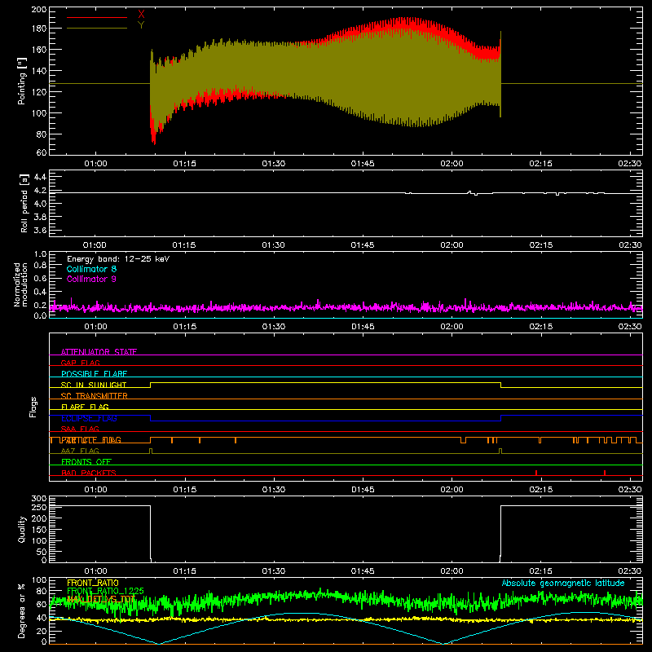
Task: Click the 01:30 time tick under Pointing plot
Action: click(x=274, y=164)
